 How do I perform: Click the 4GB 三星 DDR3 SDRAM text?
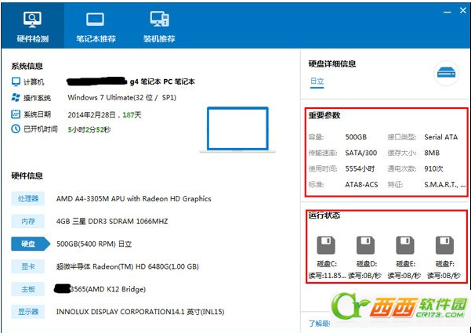[x=112, y=222]
